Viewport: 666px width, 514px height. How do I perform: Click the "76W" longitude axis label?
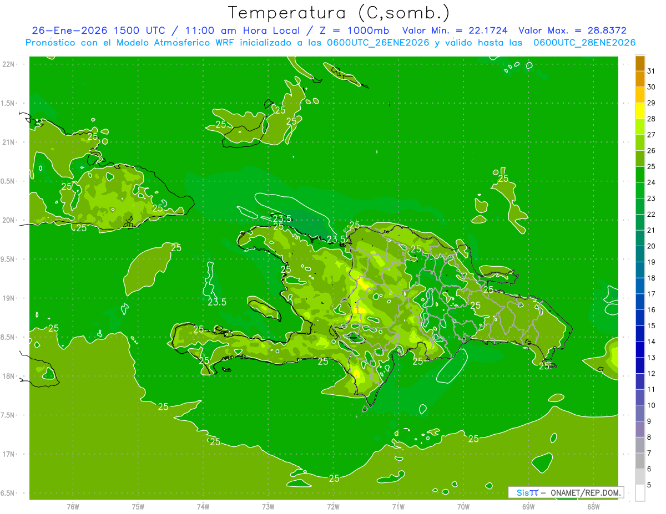click(73, 507)
